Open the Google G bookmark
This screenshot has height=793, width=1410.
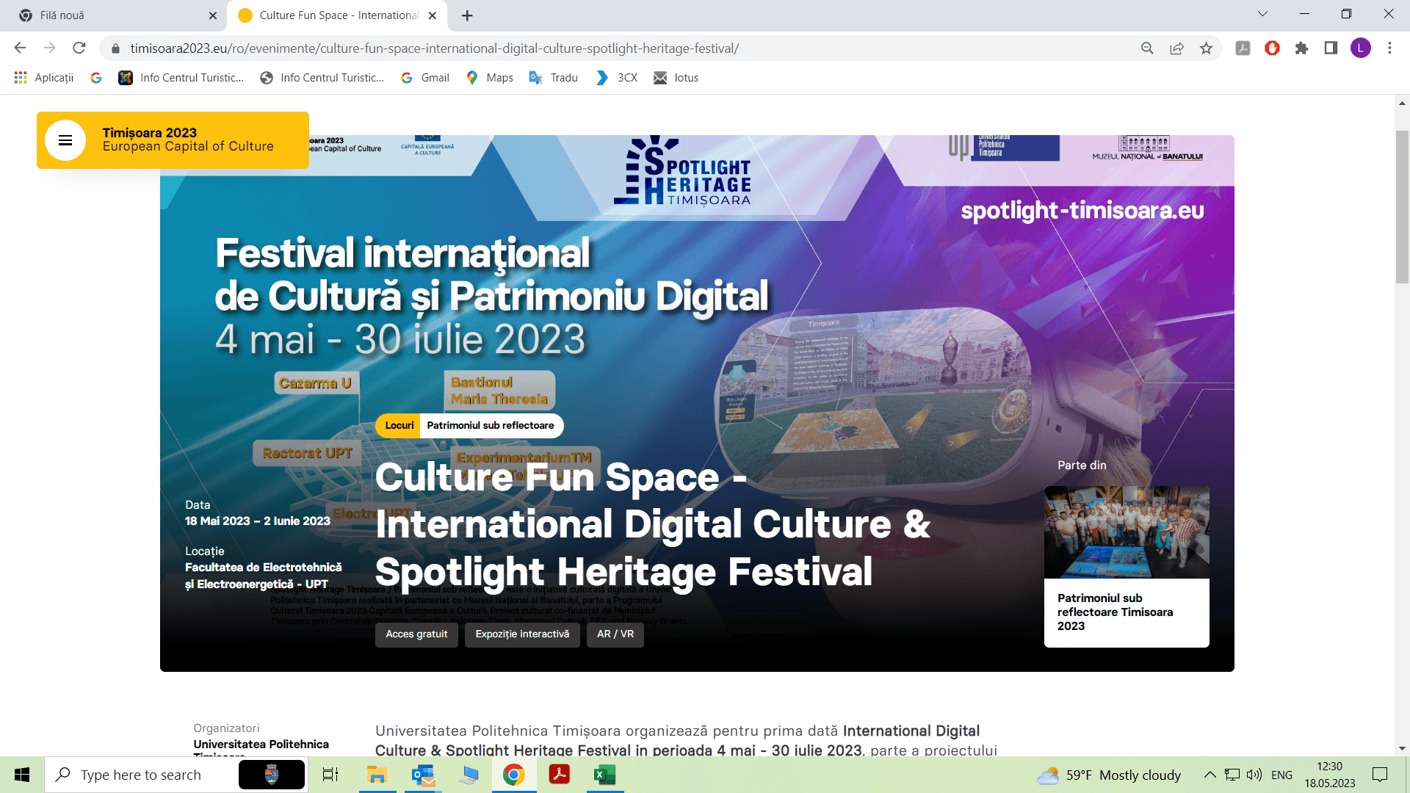click(x=96, y=78)
